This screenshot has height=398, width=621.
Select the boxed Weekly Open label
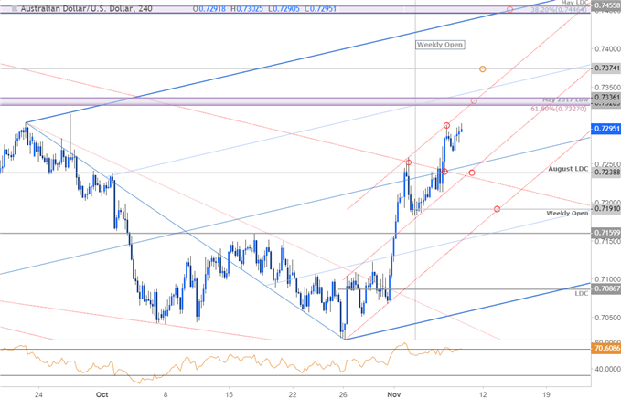click(440, 45)
